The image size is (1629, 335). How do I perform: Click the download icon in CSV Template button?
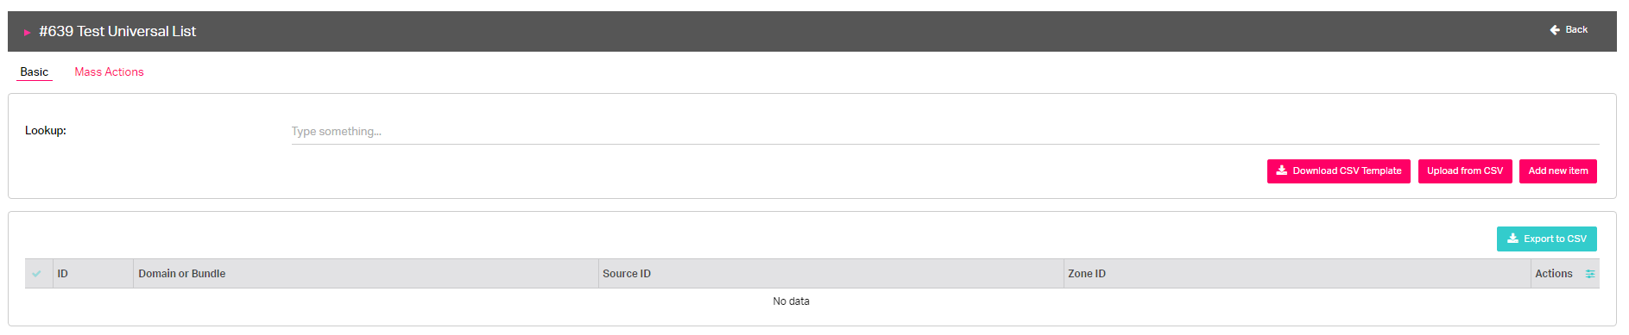1282,171
